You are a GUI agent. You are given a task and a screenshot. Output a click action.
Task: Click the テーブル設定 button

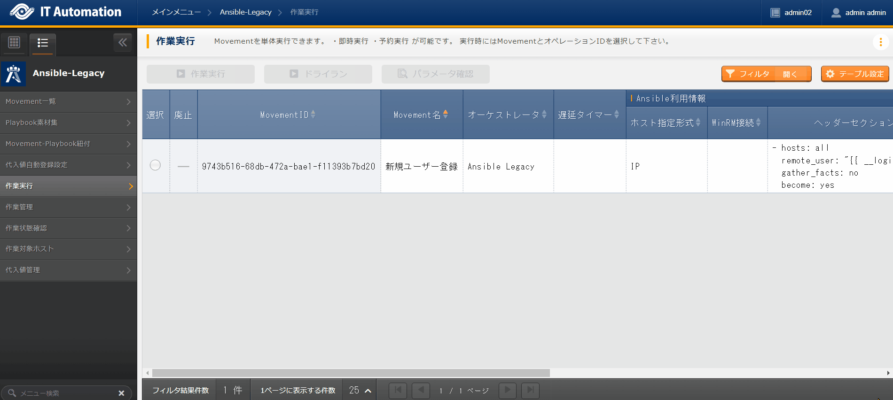coord(854,74)
